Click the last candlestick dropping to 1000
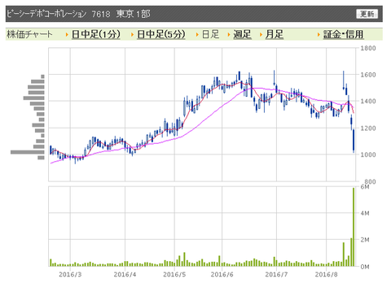Image resolution: width=391 pixels, height=296 pixels. [x=354, y=141]
